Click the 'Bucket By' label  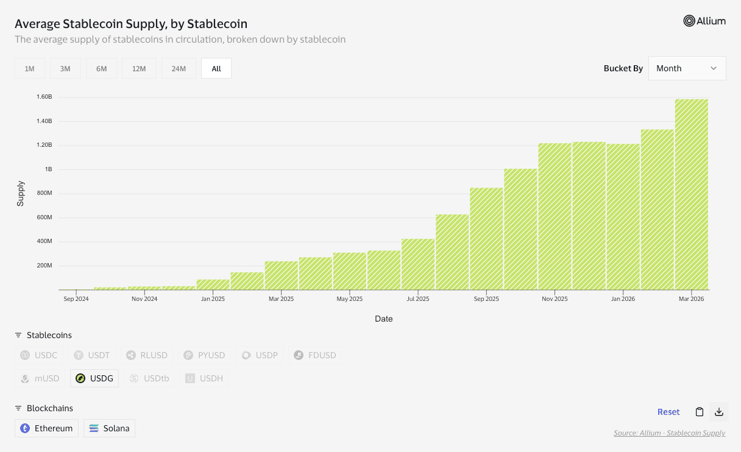[623, 68]
